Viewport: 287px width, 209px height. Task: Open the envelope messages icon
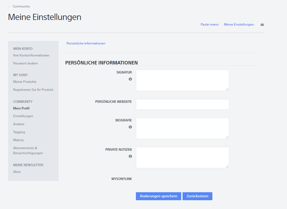tap(262, 25)
